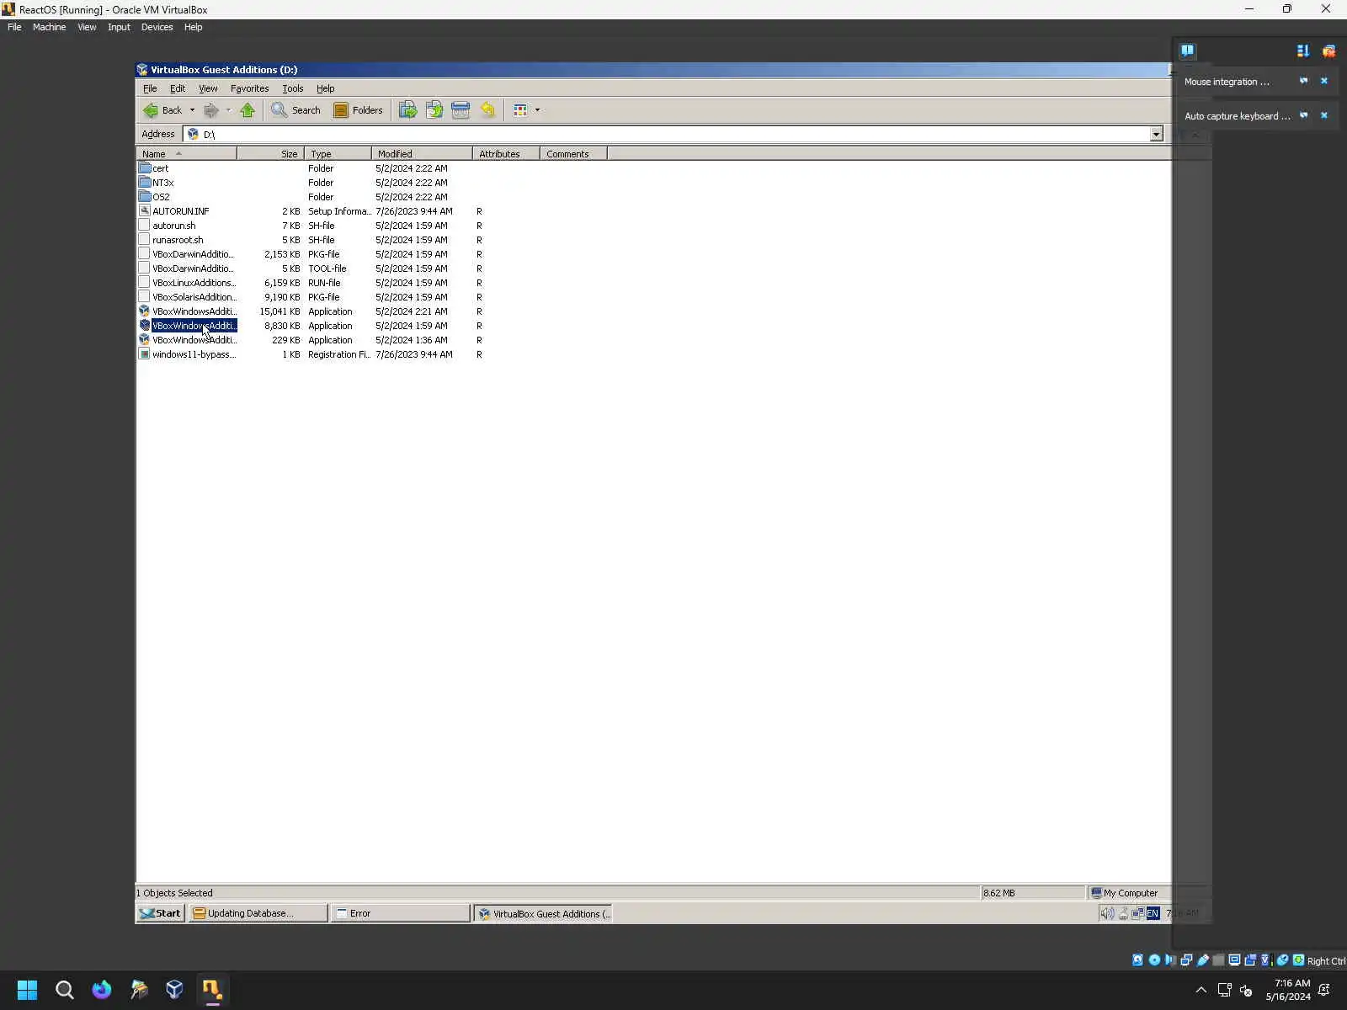Viewport: 1347px width, 1010px height.
Task: Expand the Forward button history dropdown arrow
Action: coord(228,110)
